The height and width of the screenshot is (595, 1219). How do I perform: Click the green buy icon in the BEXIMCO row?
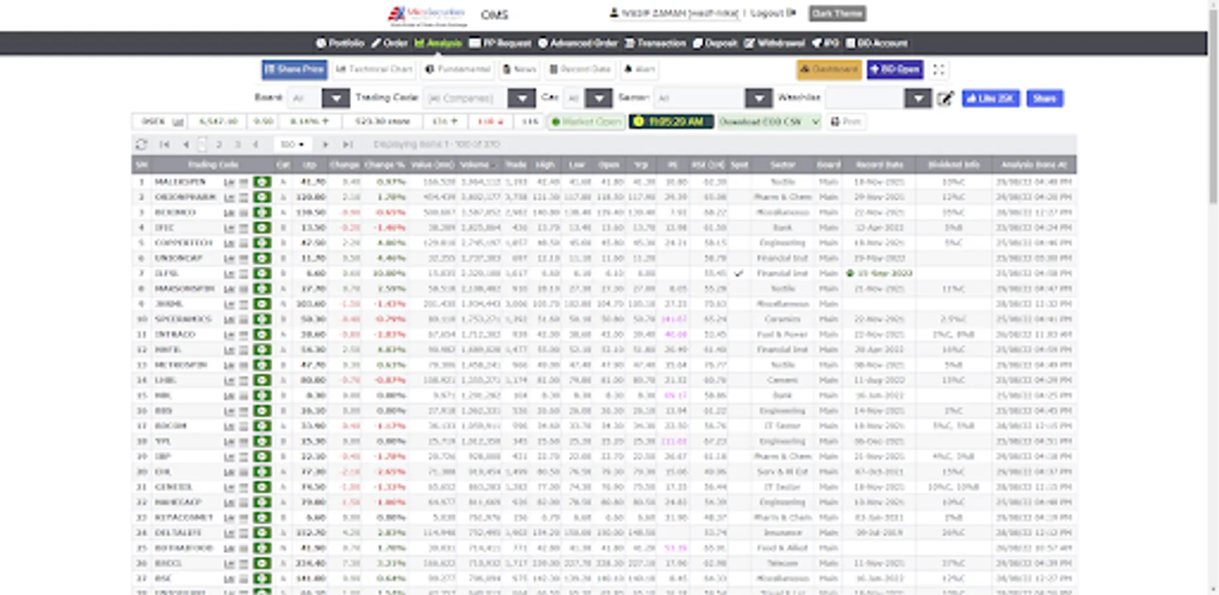click(262, 212)
